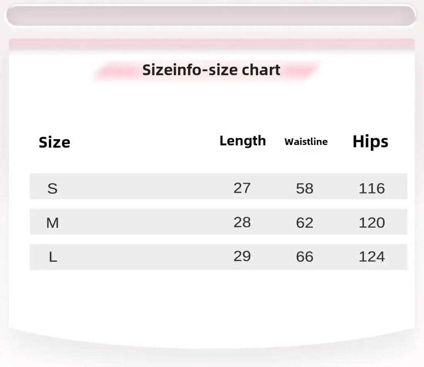This screenshot has height=367, width=424.
Task: Click the S size label
Action: [52, 188]
